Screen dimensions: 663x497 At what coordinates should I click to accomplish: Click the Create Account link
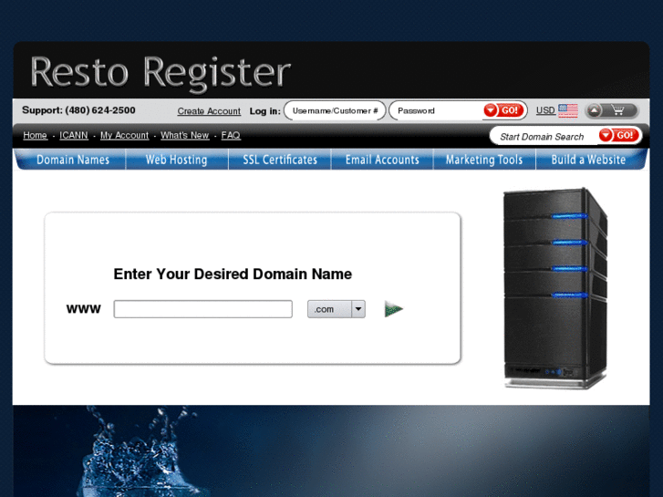pyautogui.click(x=209, y=111)
